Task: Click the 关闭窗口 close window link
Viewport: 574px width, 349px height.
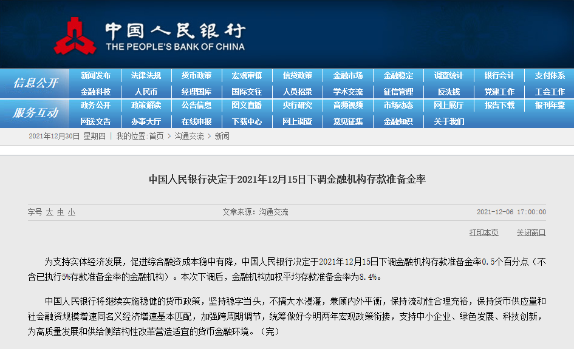Action: (x=531, y=232)
